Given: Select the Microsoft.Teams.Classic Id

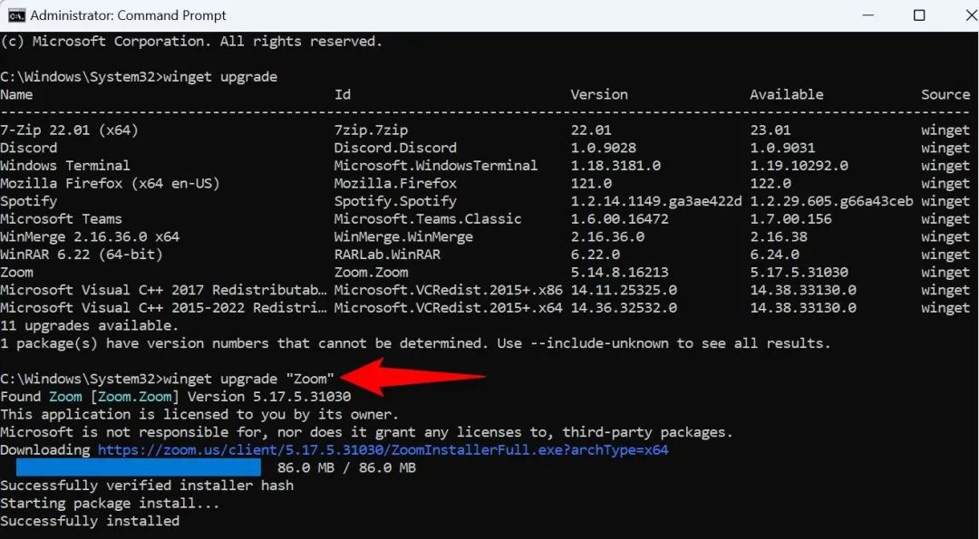Looking at the screenshot, I should 428,219.
